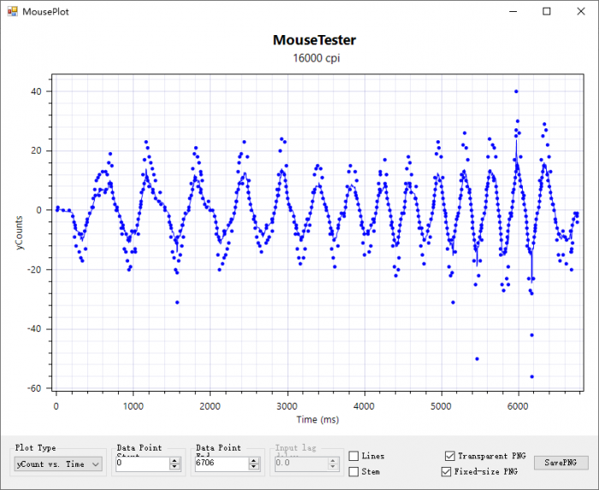The height and width of the screenshot is (490, 599).
Task: Increase the Data Point End value
Action: (x=253, y=460)
